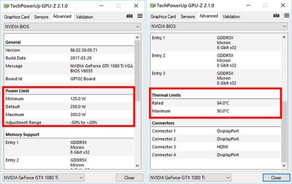Viewport: 292px width, 184px height.
Task: Click scroll down arrow in left window list
Action: (137, 166)
